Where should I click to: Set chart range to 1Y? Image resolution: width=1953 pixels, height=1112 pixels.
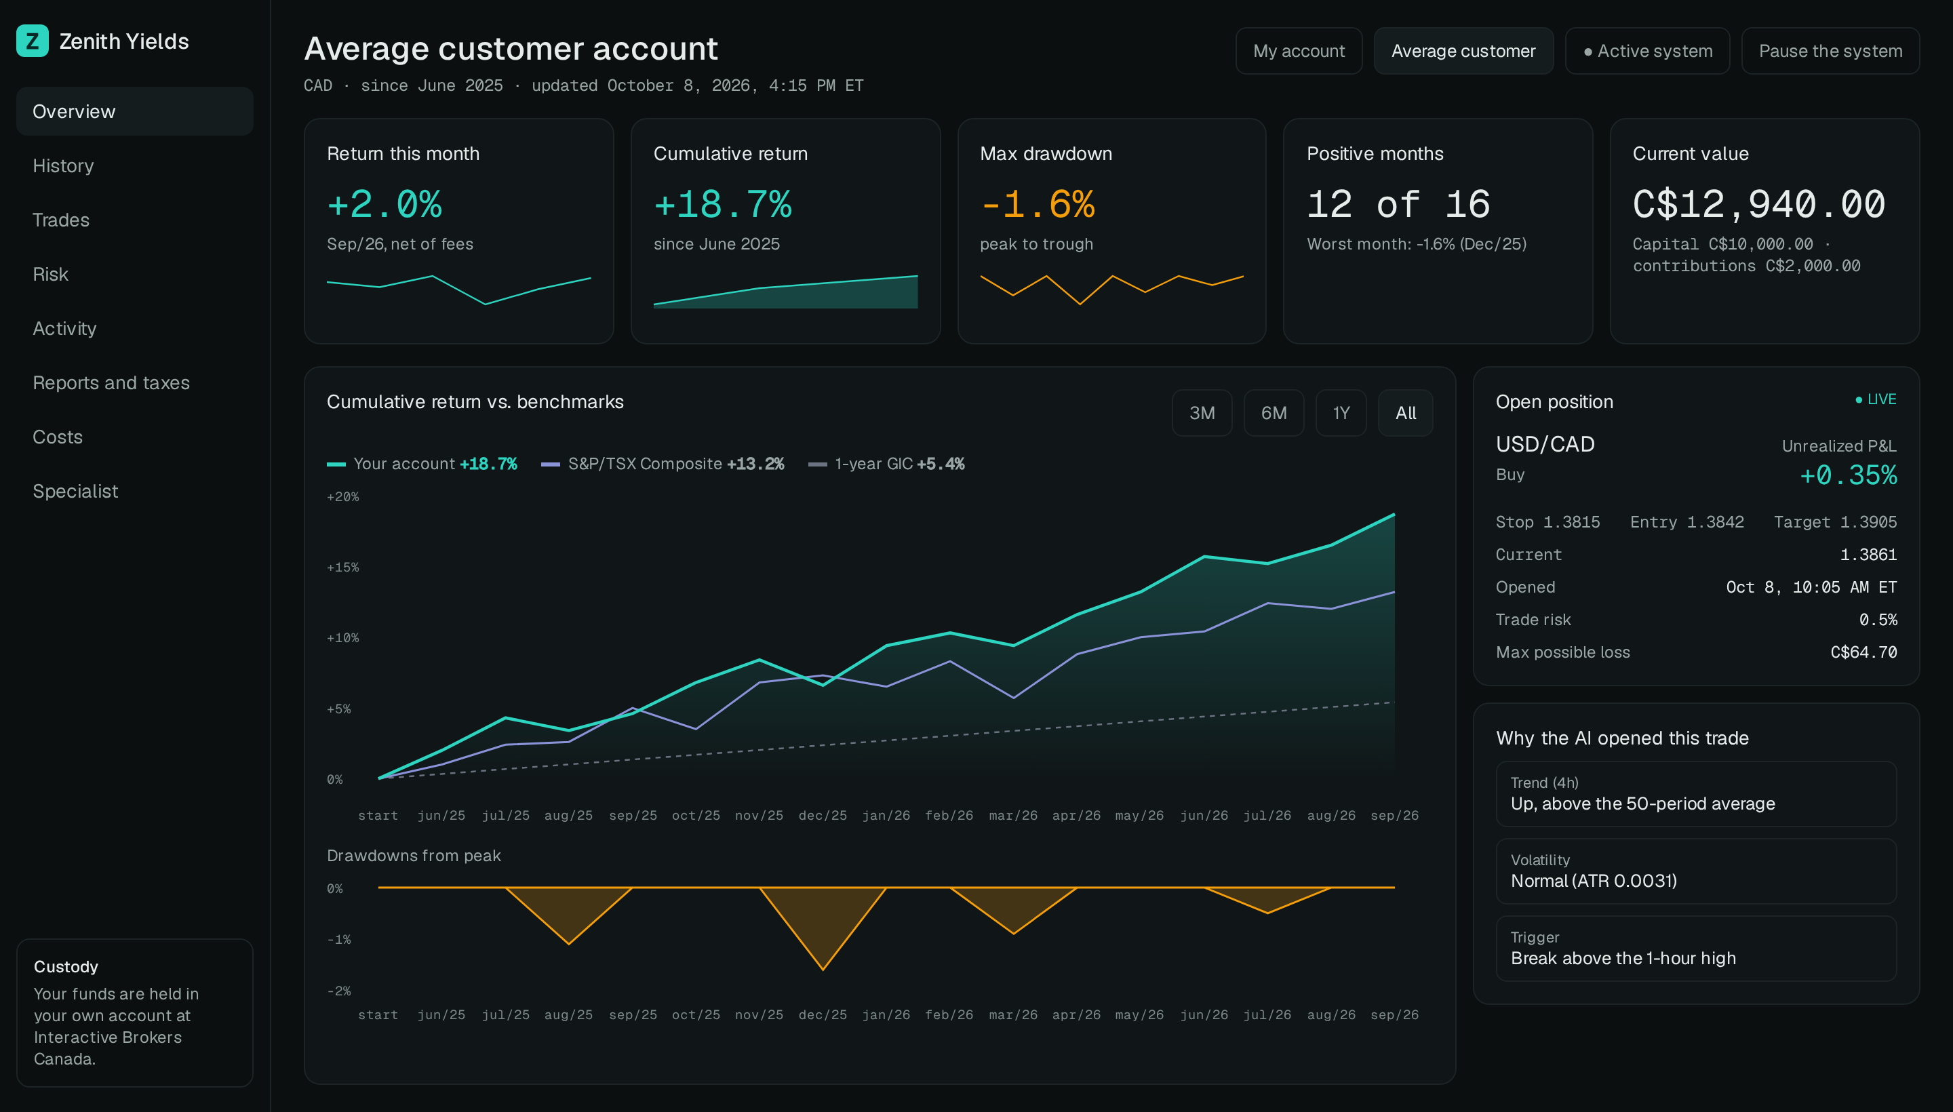tap(1341, 413)
